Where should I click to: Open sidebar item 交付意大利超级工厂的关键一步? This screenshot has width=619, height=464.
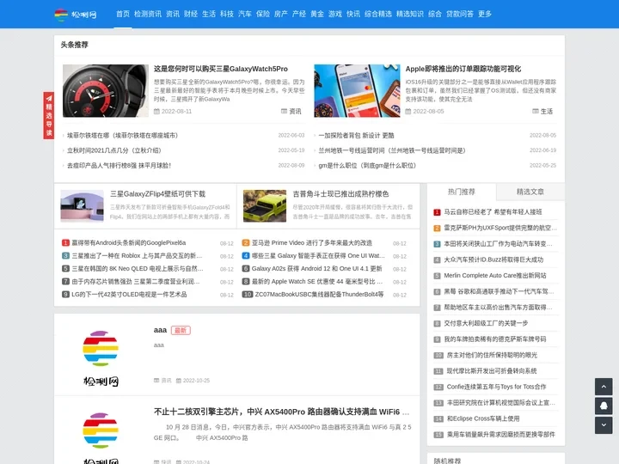(486, 323)
